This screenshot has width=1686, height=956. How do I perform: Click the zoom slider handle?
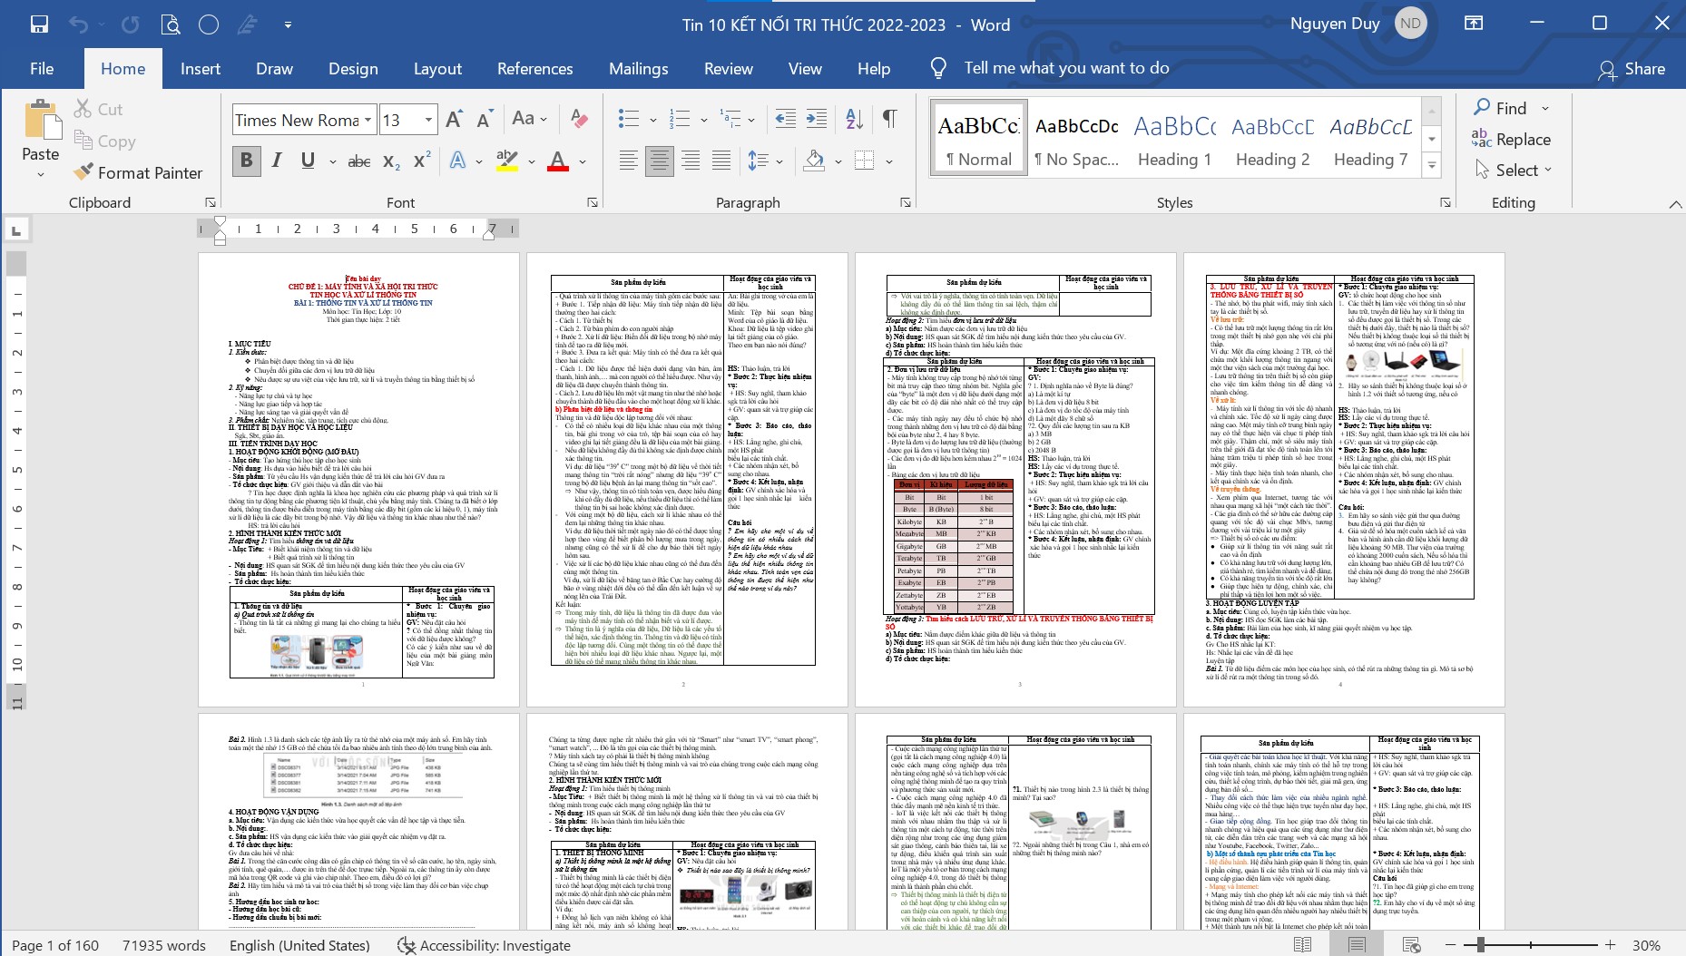coord(1480,945)
